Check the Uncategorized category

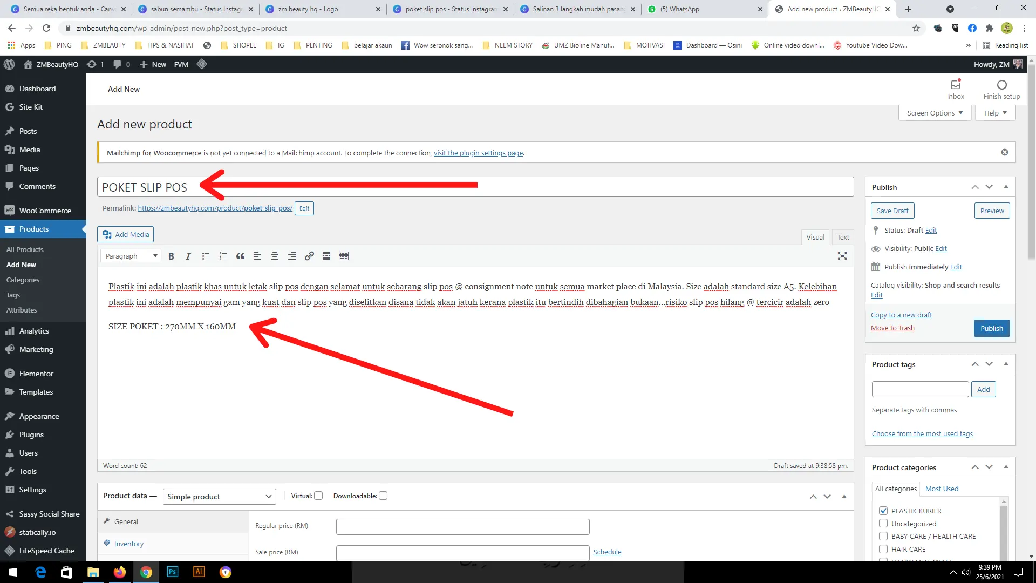(x=883, y=523)
